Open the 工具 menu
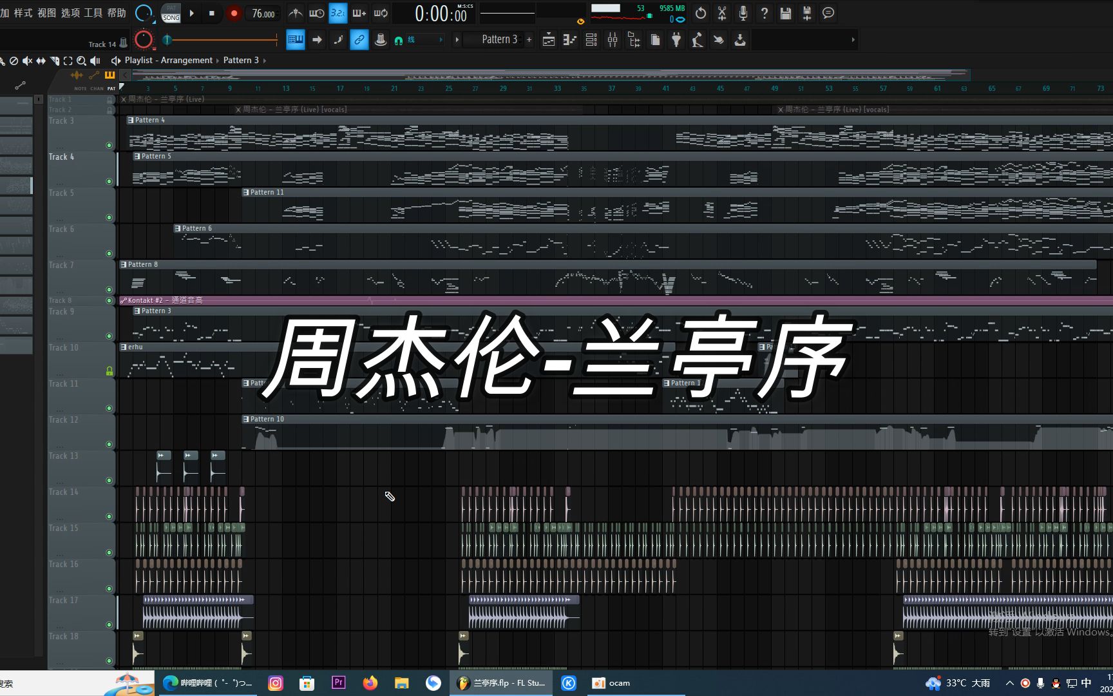The width and height of the screenshot is (1113, 696). coord(93,13)
